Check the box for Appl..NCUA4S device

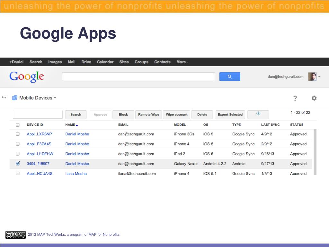[x=18, y=173]
